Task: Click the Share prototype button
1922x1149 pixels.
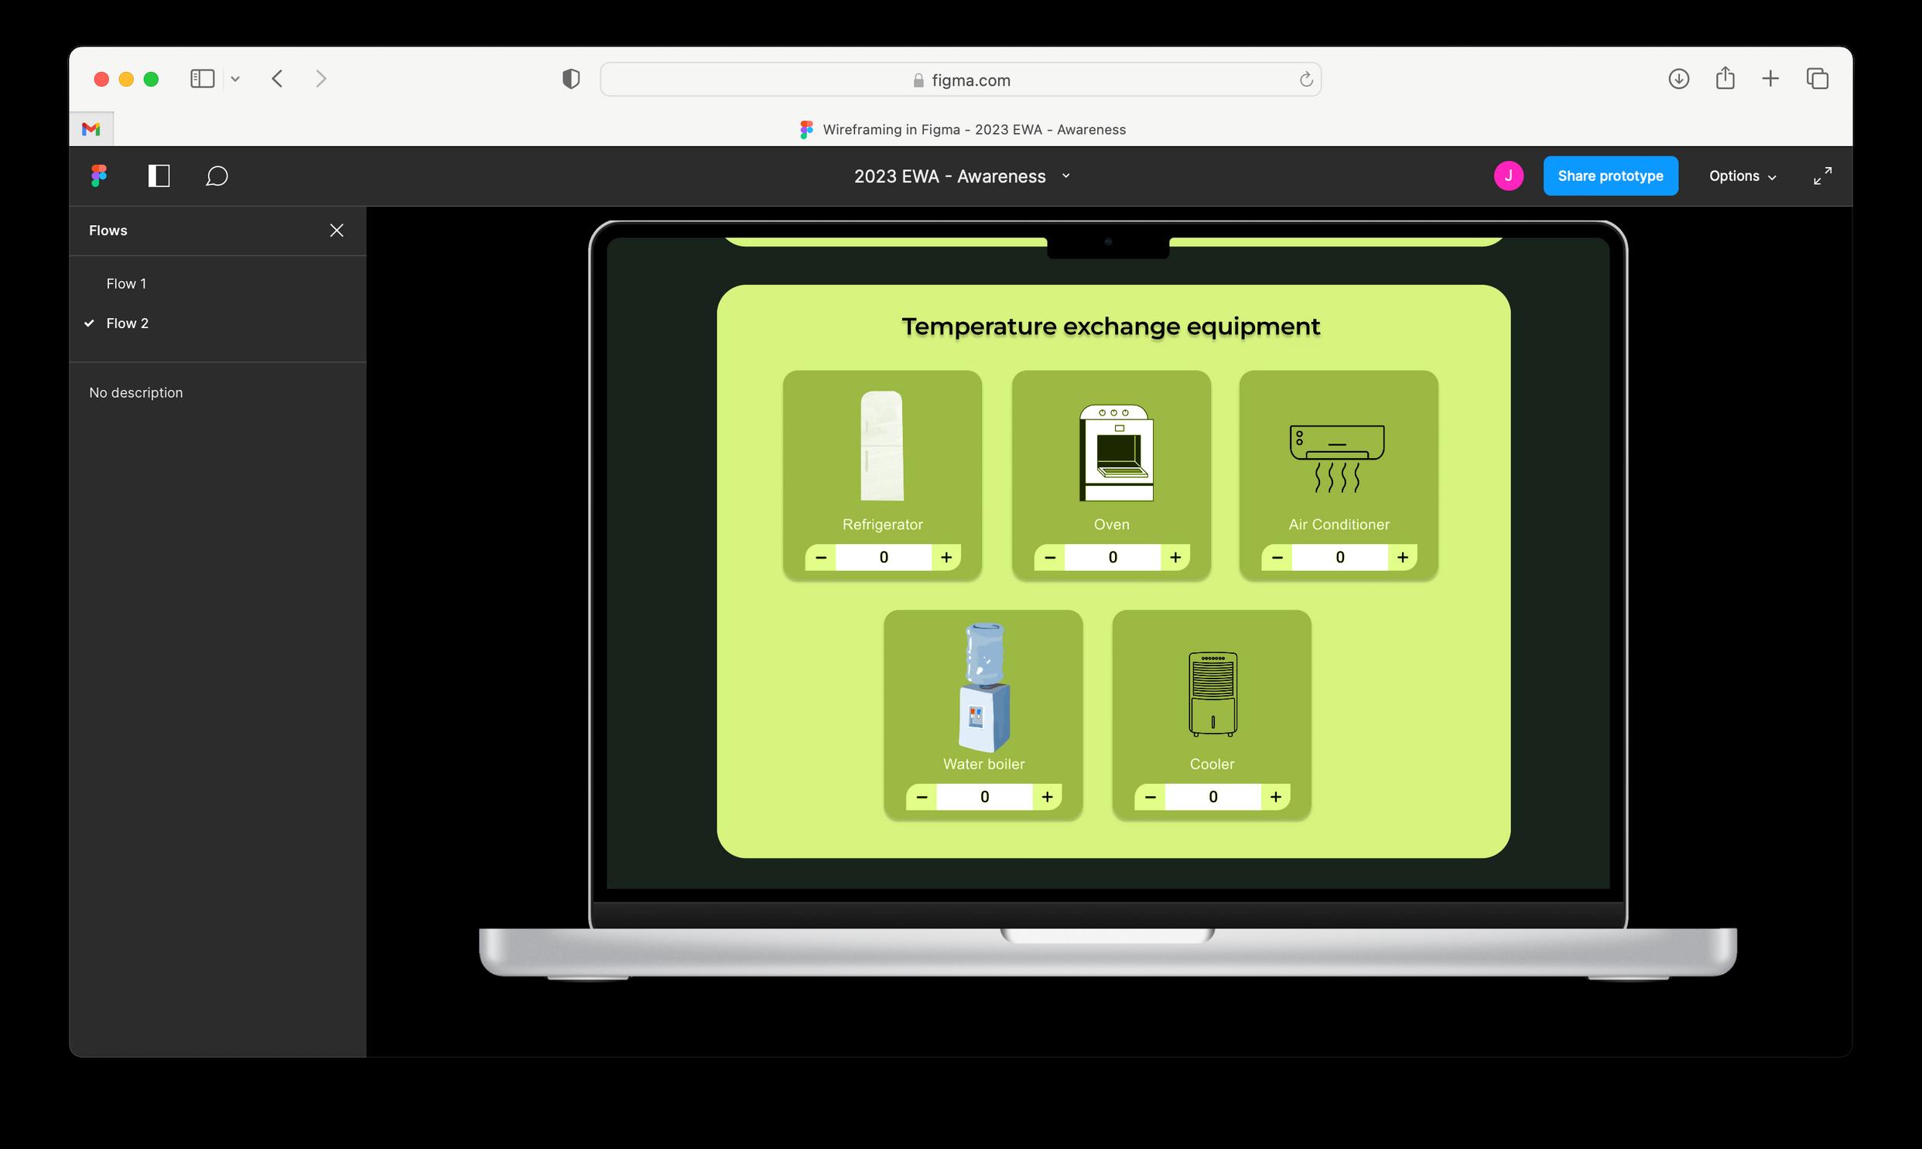Action: (1610, 176)
